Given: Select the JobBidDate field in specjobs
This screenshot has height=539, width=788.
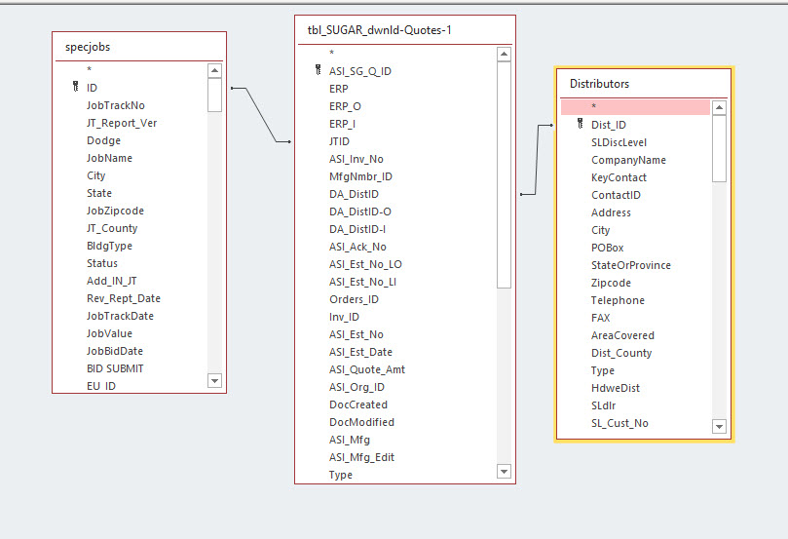Looking at the screenshot, I should click(115, 351).
